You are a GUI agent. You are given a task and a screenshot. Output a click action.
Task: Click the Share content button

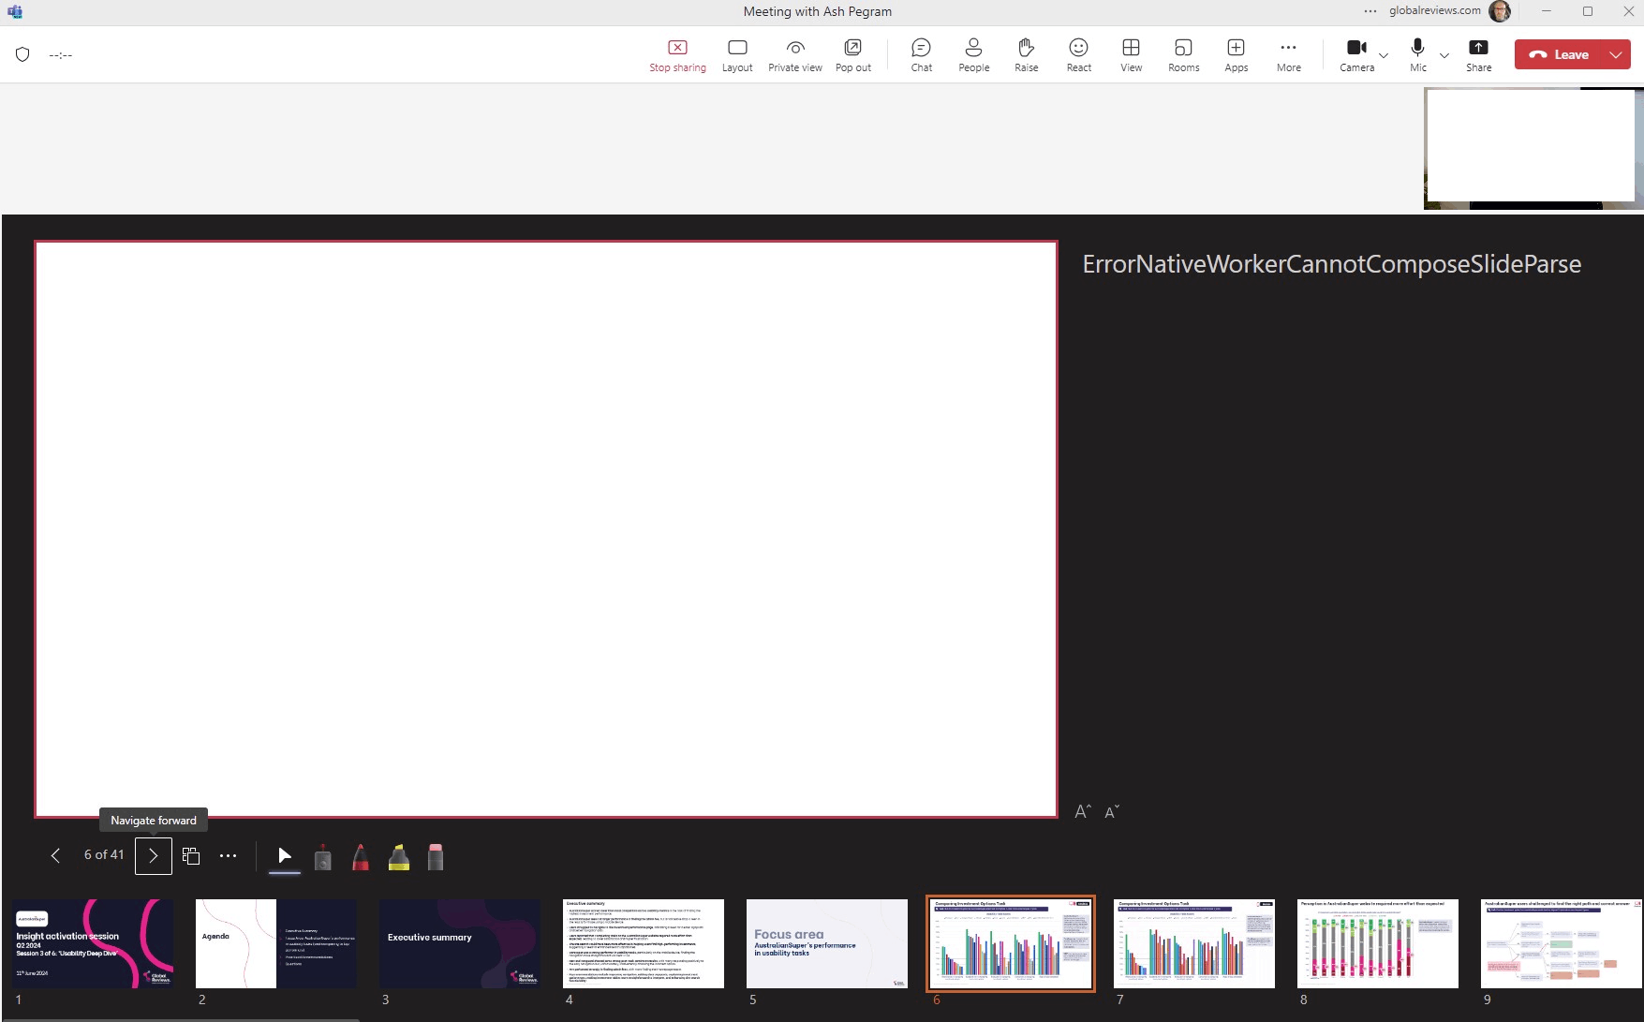[x=1479, y=55]
